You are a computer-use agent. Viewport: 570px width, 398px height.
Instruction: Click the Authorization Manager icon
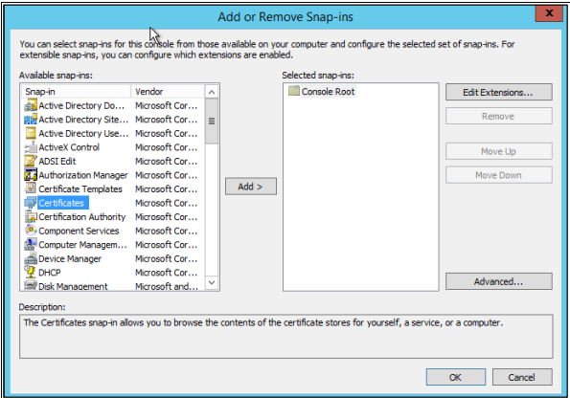31,175
